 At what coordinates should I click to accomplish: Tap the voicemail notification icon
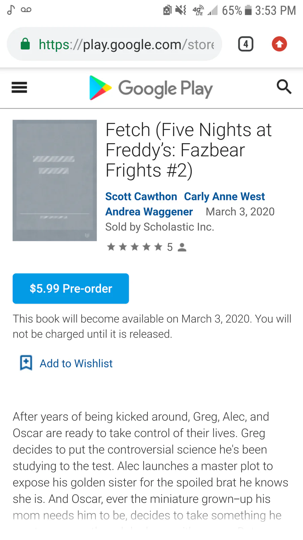[26, 10]
